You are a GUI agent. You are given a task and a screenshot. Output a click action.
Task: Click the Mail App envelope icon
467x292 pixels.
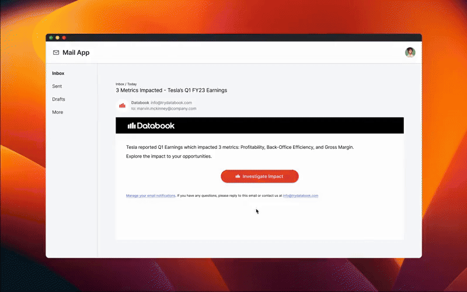(x=56, y=53)
